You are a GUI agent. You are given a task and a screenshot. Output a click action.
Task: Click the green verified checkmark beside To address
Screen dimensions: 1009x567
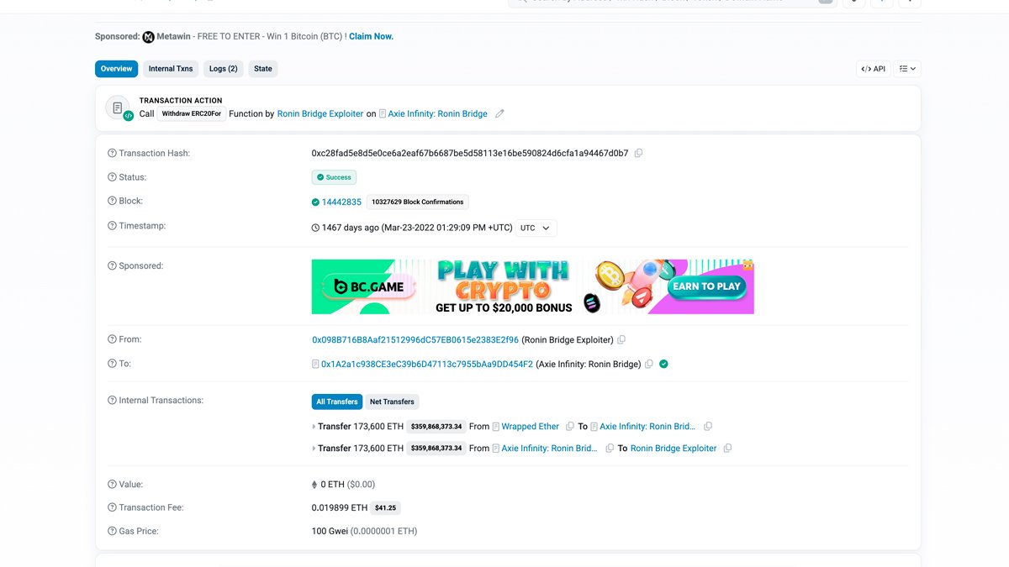tap(663, 364)
